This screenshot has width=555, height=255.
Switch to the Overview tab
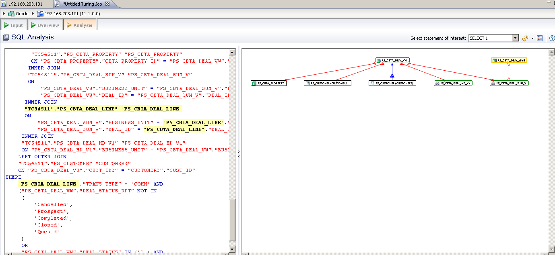pyautogui.click(x=45, y=25)
